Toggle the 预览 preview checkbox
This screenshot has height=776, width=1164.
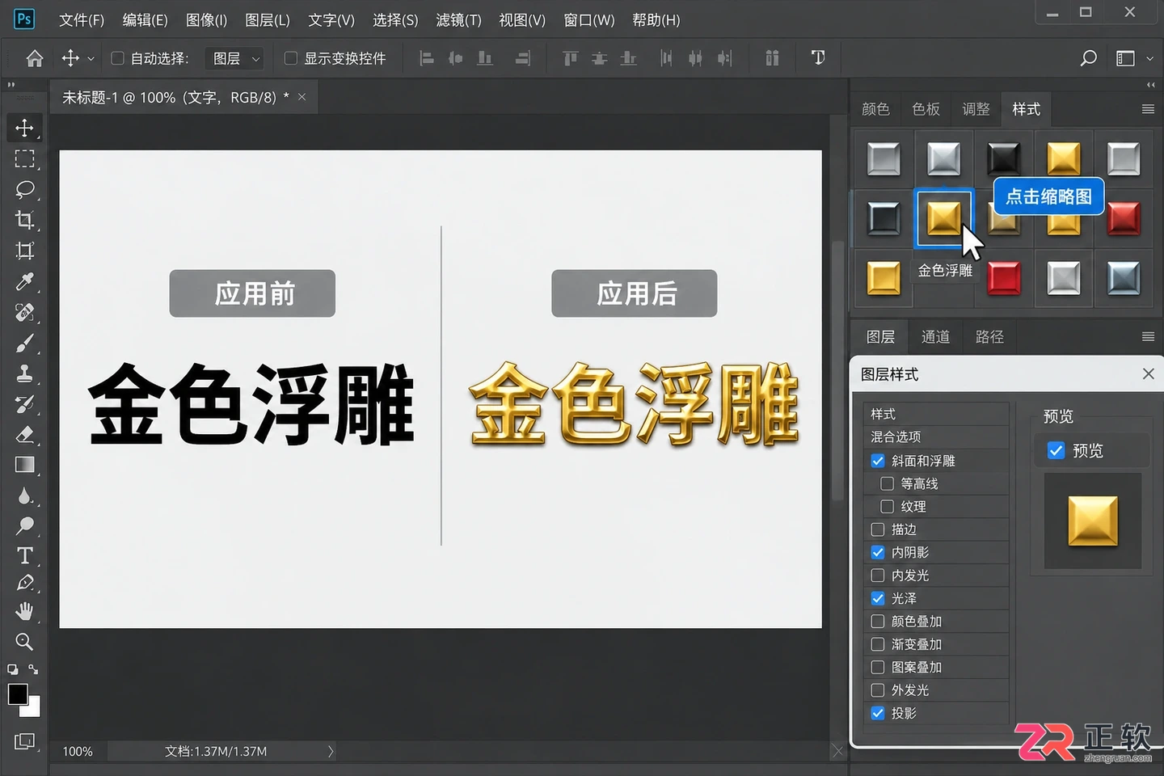[x=1056, y=450]
